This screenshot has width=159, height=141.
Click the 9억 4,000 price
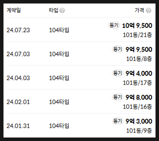tap(139, 73)
